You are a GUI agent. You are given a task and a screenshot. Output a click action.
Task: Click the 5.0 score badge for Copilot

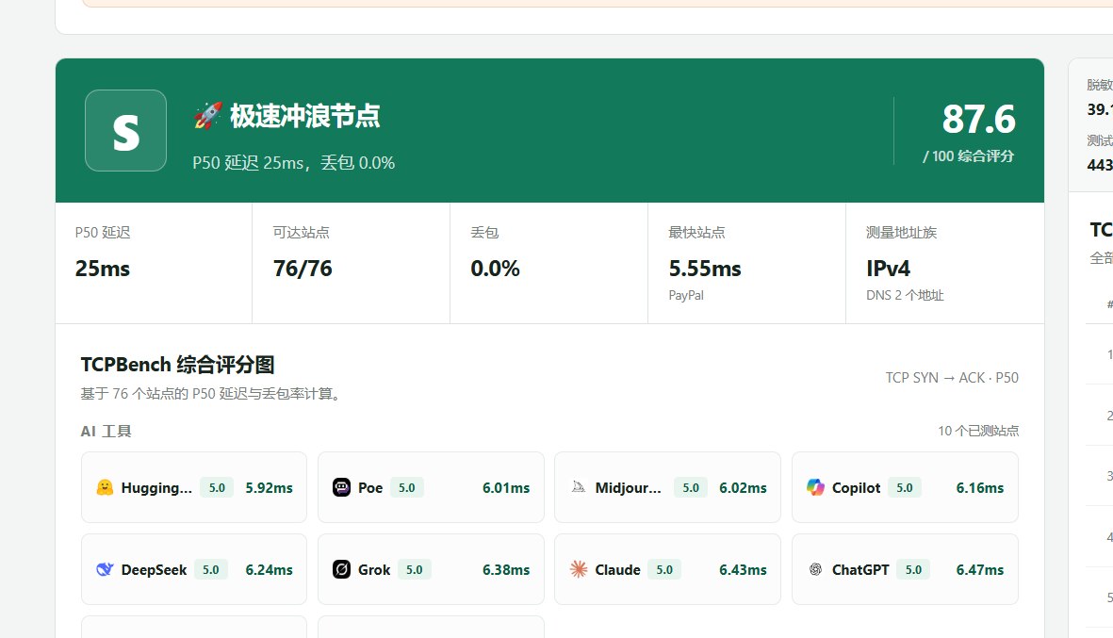pyautogui.click(x=905, y=487)
